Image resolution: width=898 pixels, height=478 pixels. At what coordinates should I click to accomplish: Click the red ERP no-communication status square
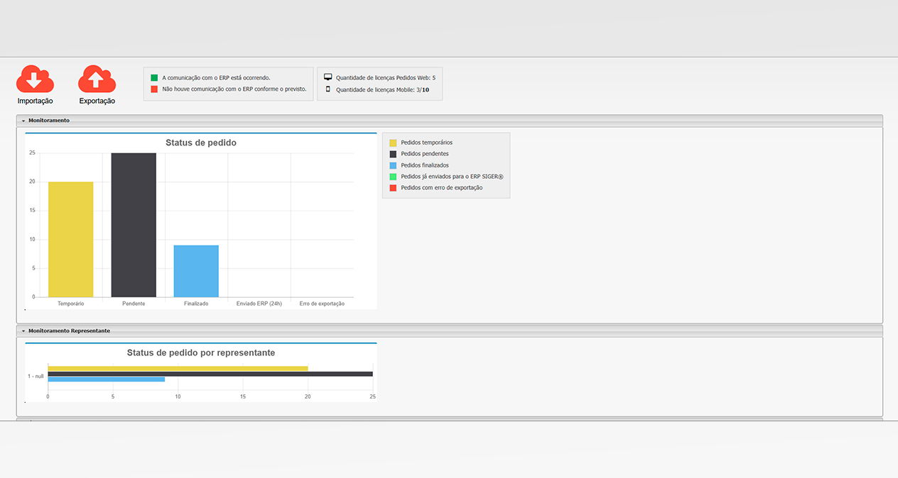154,89
